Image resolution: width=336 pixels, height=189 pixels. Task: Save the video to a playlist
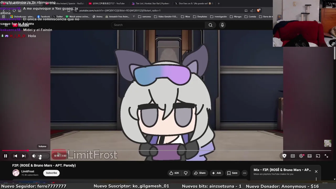tap(232, 173)
